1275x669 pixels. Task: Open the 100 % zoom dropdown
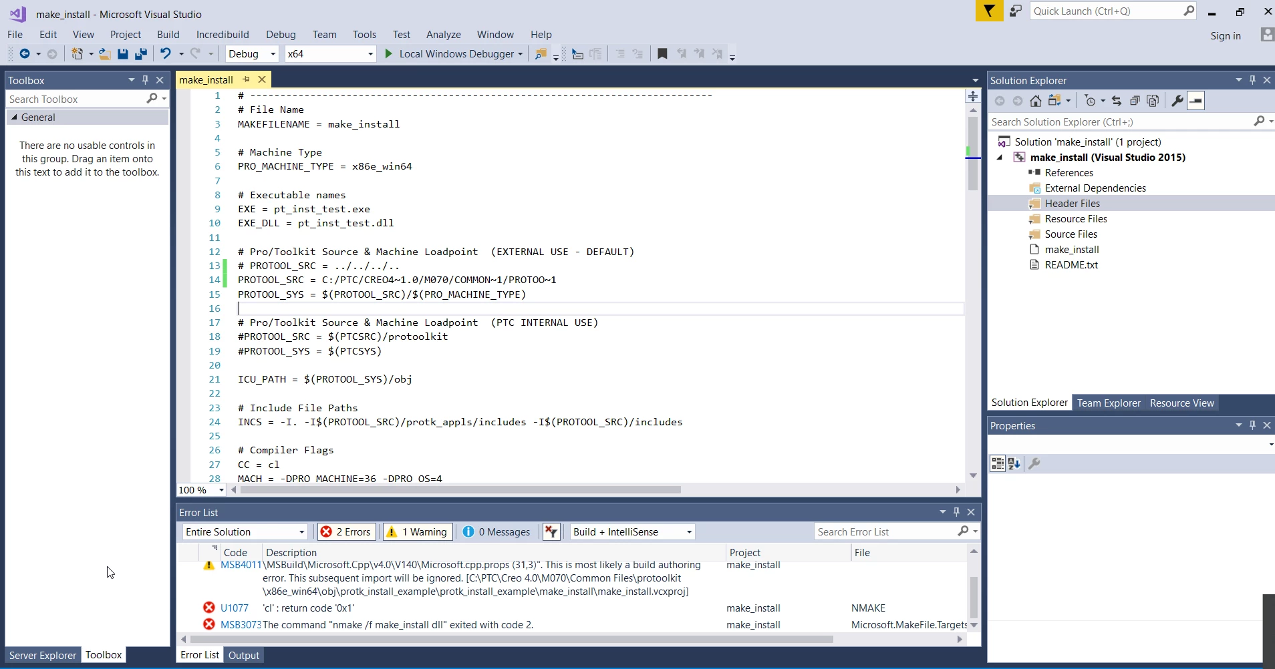click(x=201, y=490)
